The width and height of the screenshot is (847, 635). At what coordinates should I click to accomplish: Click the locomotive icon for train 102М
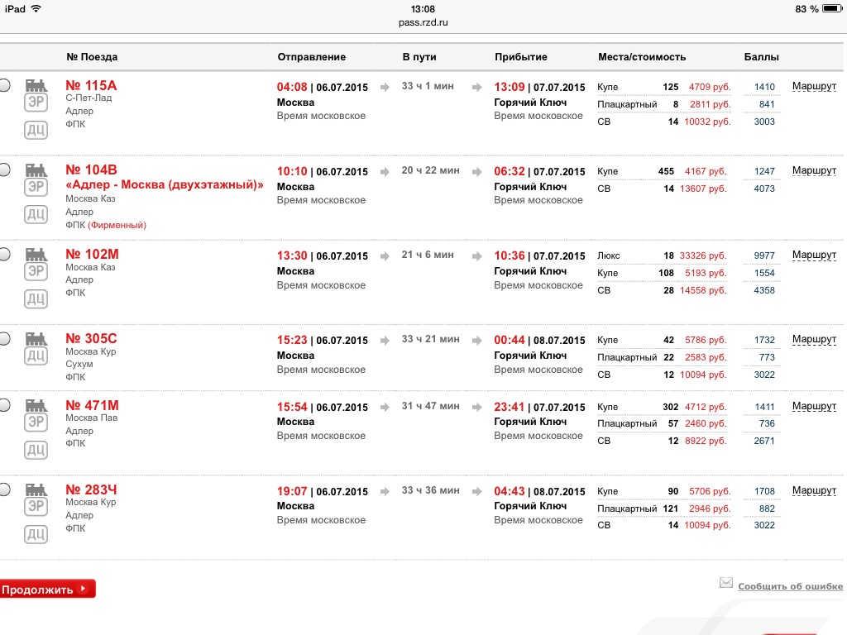pyautogui.click(x=36, y=254)
